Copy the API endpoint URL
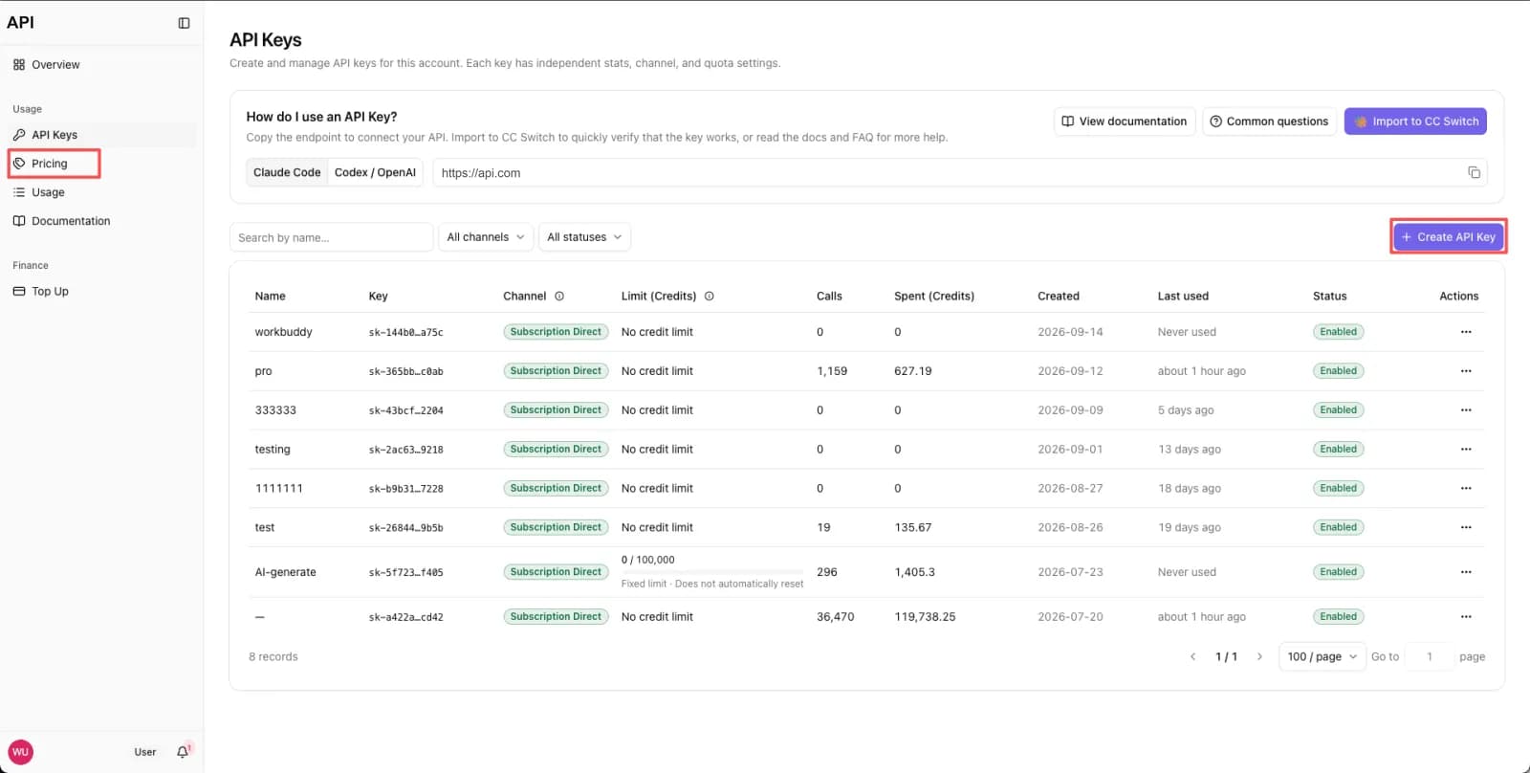Screen dimensions: 1530x773 pyautogui.click(x=1474, y=172)
